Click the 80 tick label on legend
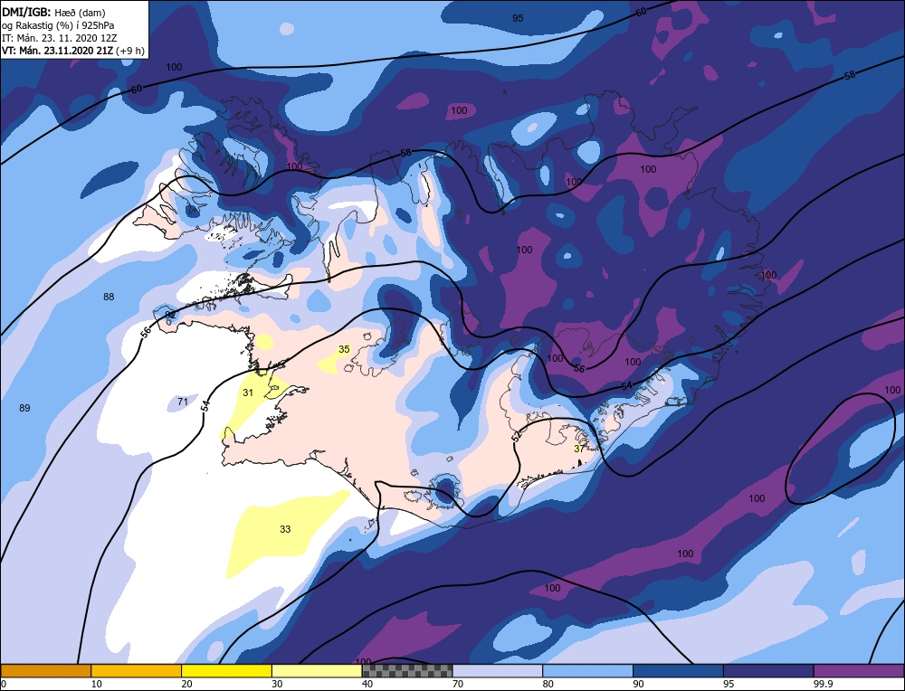The height and width of the screenshot is (691, 905). coord(548,684)
